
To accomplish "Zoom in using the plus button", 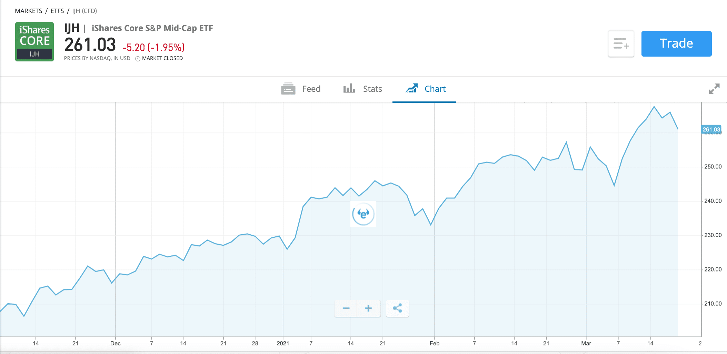I will tap(368, 308).
